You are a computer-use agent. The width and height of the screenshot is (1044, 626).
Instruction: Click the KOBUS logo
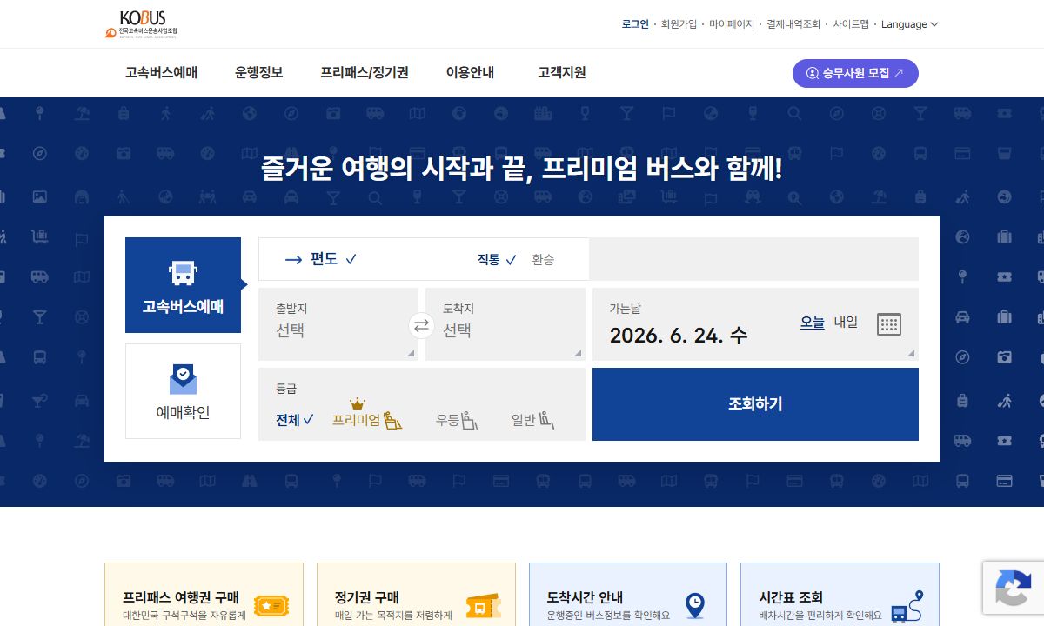140,24
